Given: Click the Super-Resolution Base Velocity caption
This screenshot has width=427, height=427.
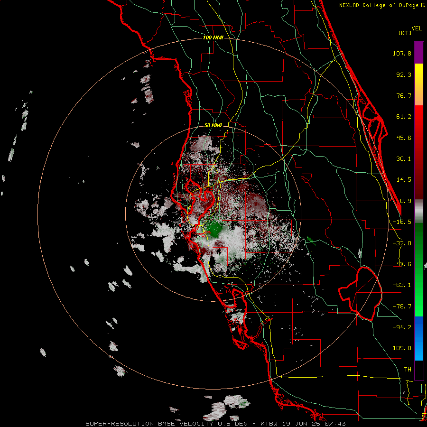Looking at the screenshot, I should (x=216, y=424).
